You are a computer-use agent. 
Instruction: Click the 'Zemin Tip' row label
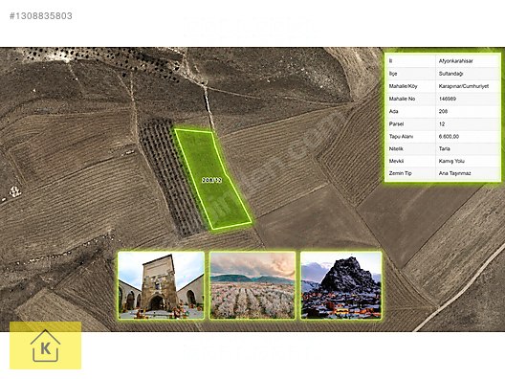click(x=401, y=173)
